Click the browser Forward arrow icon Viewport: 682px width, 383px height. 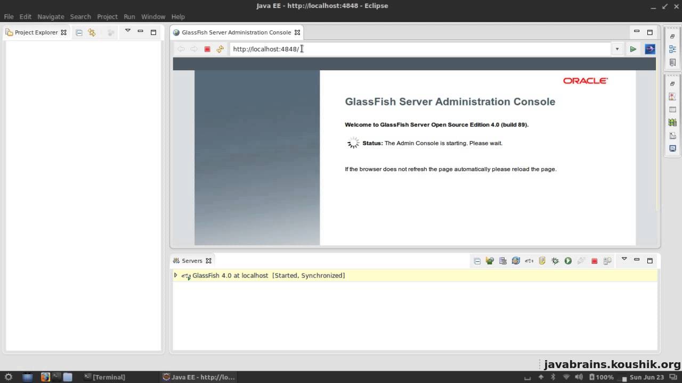194,49
